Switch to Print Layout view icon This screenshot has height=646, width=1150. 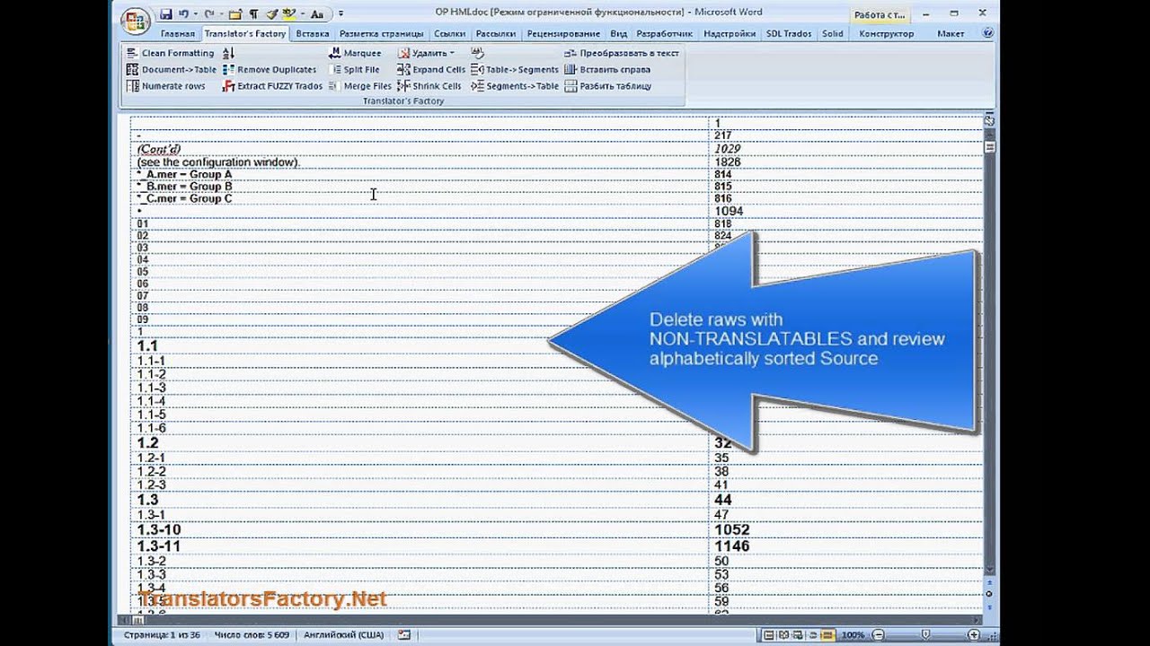(769, 634)
